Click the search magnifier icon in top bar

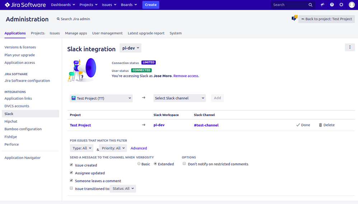[x=310, y=5]
